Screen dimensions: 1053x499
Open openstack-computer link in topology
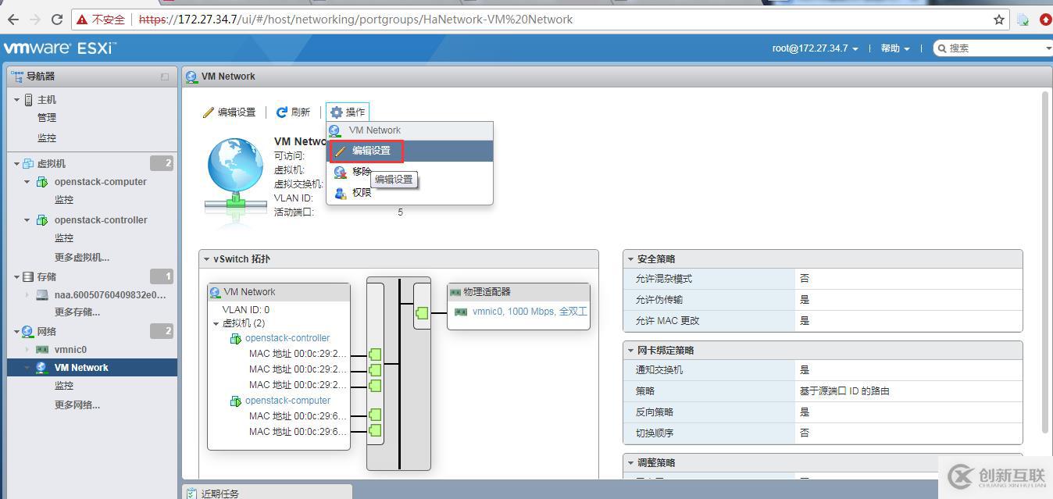287,401
